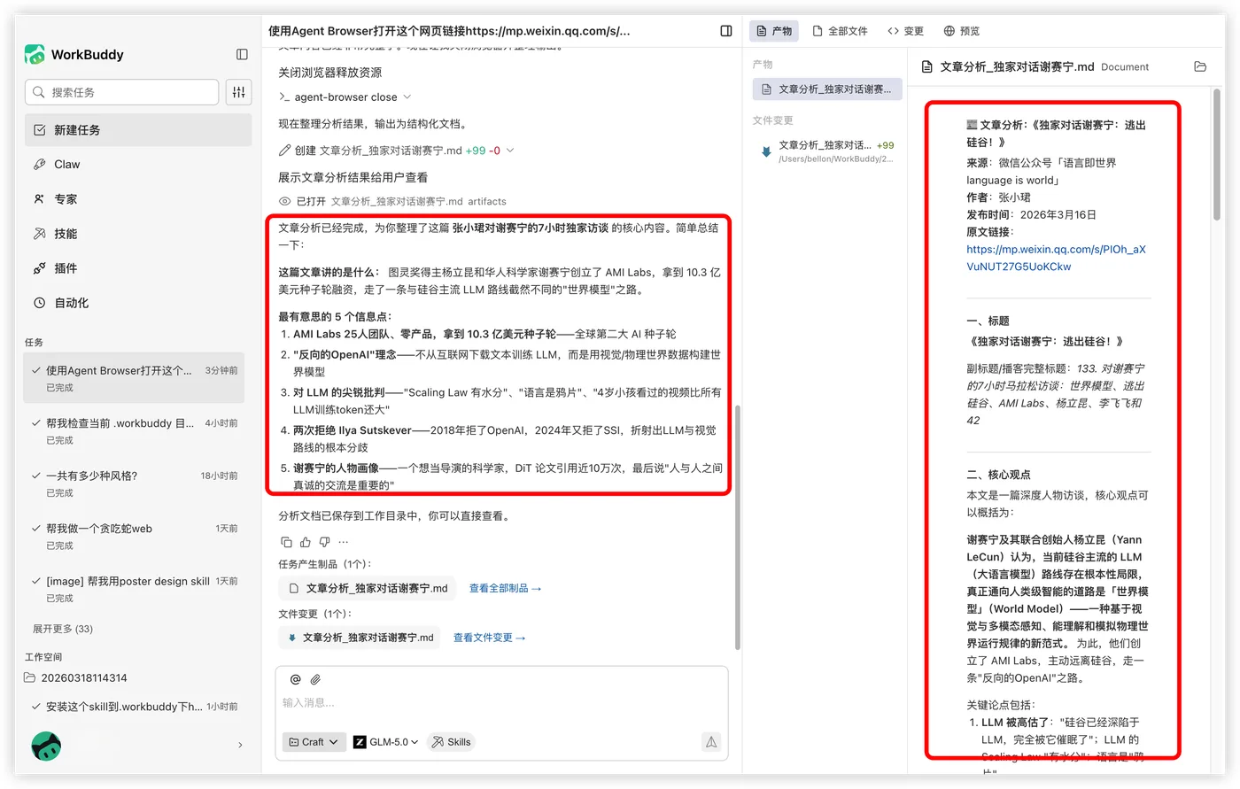This screenshot has width=1240, height=789.
Task: Click the chat conversation scrollbar
Action: click(737, 528)
